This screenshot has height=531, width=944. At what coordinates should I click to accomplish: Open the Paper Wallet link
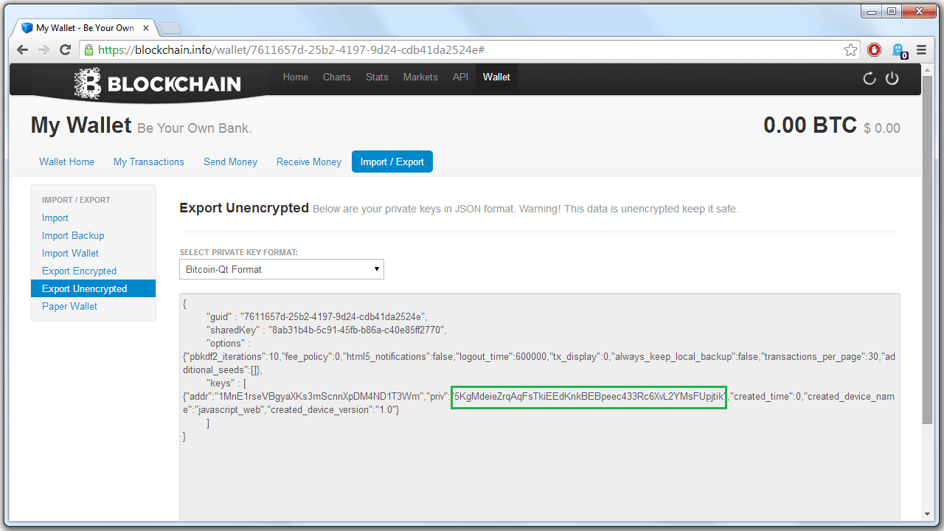[x=69, y=306]
